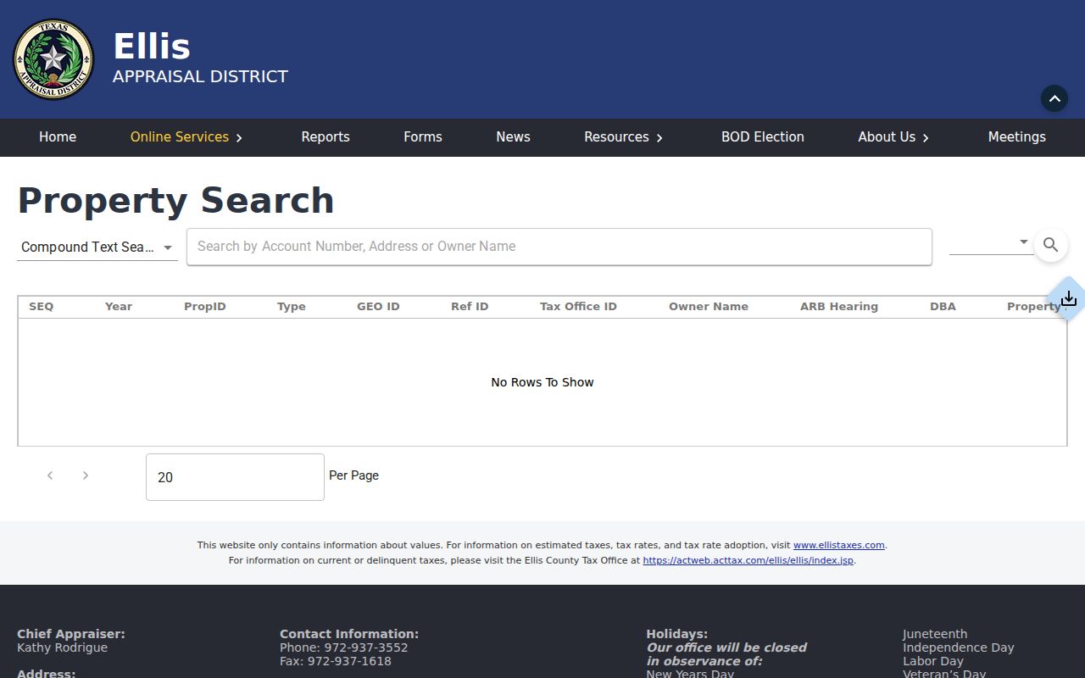This screenshot has width=1085, height=678.
Task: Click the search by account number field
Action: coord(559,247)
